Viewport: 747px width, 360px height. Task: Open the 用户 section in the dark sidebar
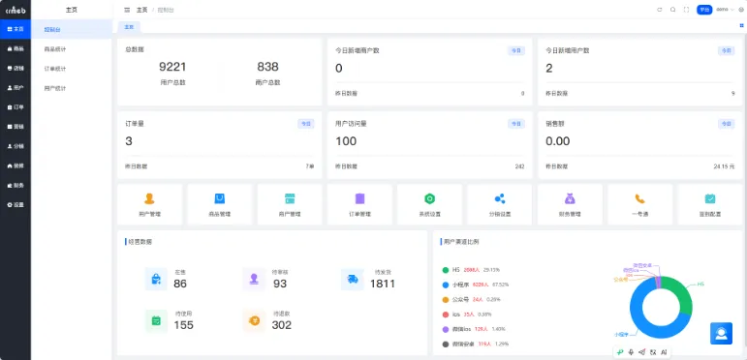click(16, 87)
